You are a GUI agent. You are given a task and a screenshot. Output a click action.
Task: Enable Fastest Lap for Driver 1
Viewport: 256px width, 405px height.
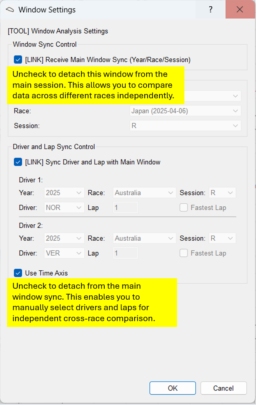[184, 208]
